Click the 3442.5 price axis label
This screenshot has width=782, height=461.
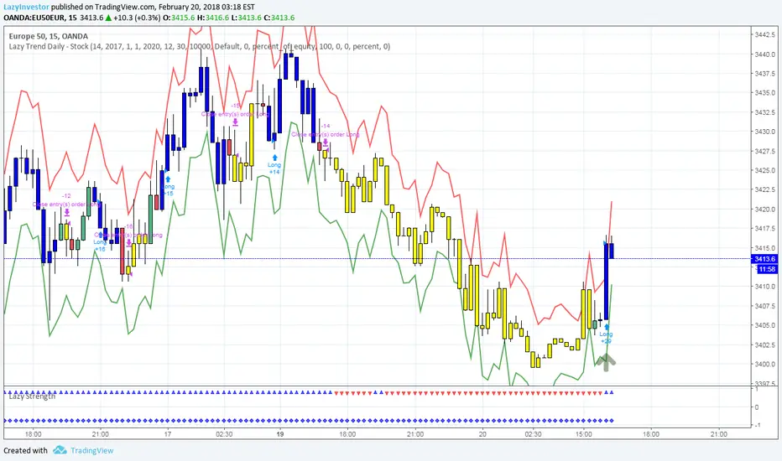[x=765, y=35]
